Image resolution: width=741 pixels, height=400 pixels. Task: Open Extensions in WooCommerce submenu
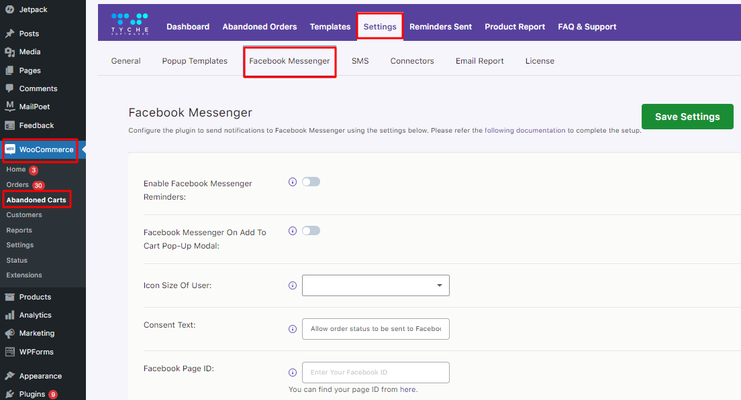click(x=24, y=275)
